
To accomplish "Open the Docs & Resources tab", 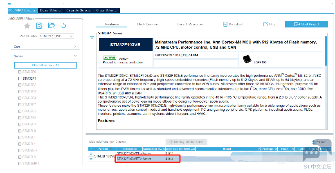I will click(x=190, y=25).
